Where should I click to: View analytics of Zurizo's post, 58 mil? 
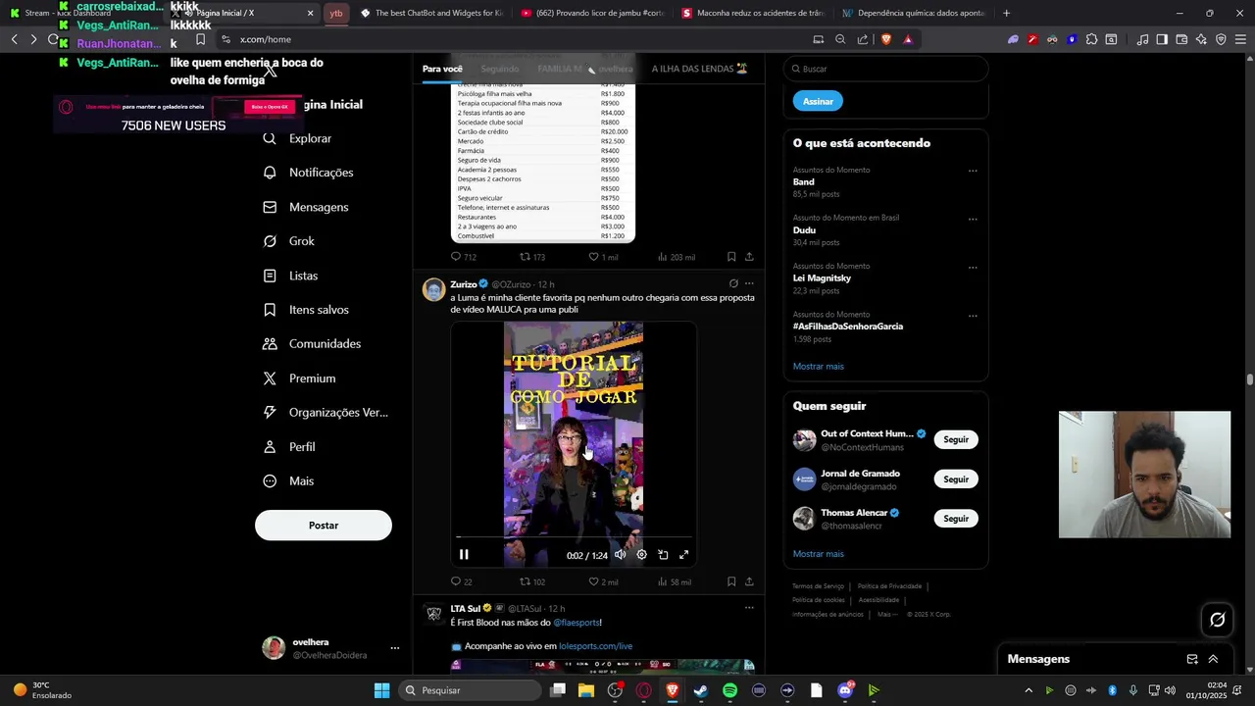[675, 581]
